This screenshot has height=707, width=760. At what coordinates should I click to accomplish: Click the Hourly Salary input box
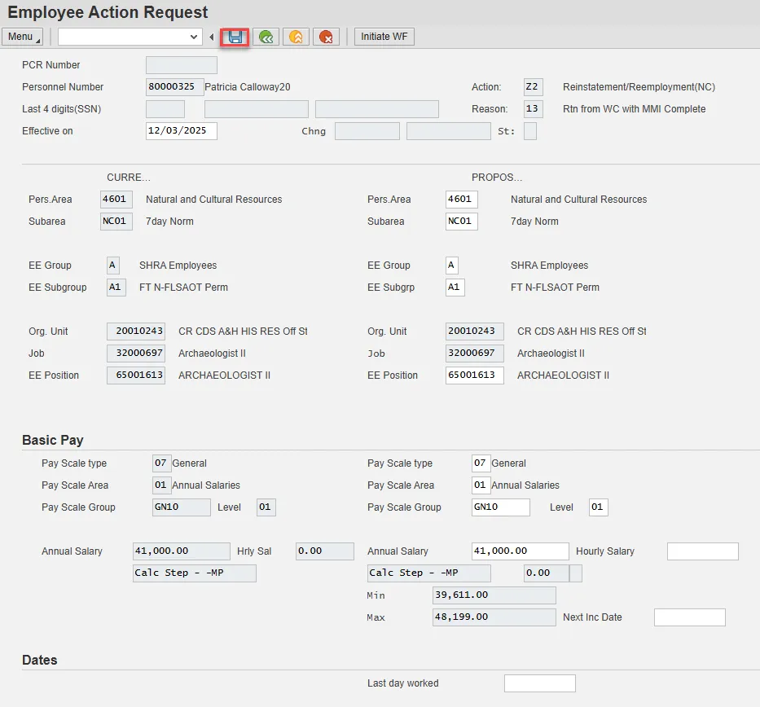[x=702, y=551]
